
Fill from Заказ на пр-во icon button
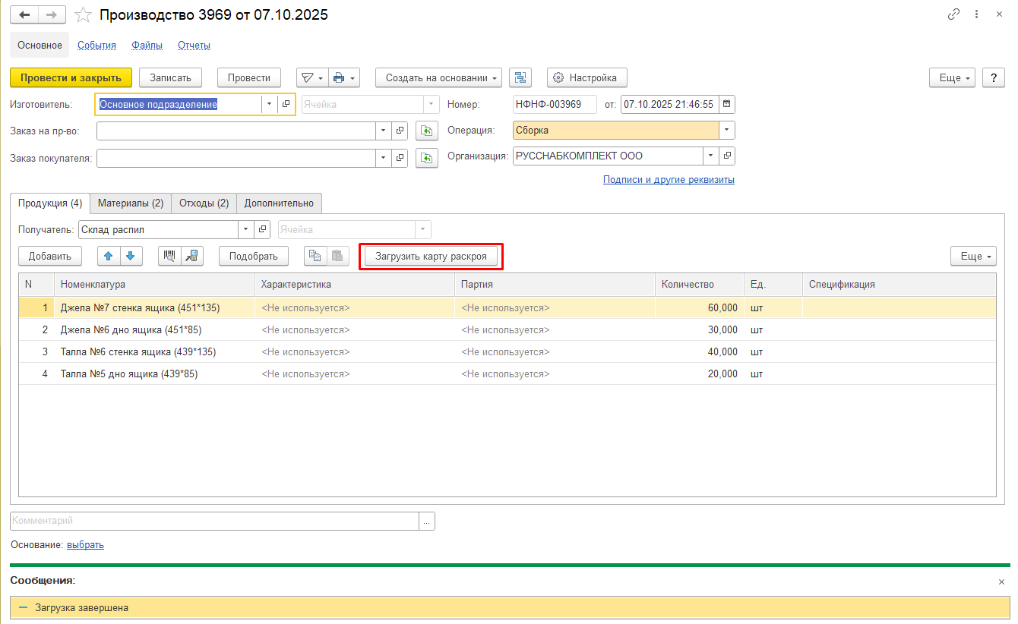427,131
